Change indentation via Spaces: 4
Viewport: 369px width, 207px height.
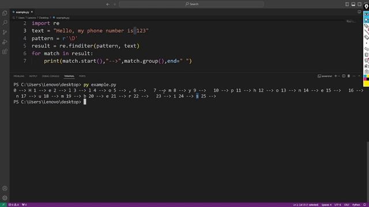click(x=326, y=205)
